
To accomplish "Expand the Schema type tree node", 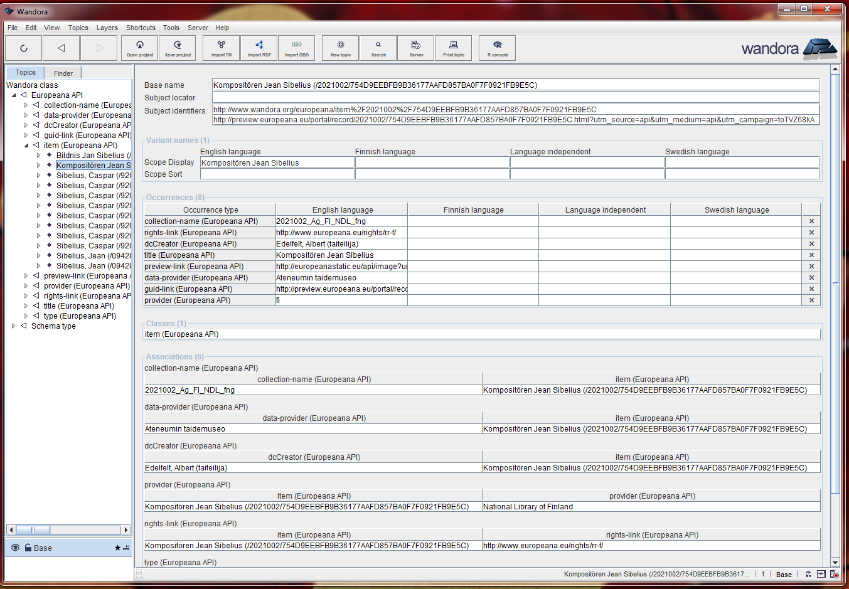I will [x=14, y=326].
